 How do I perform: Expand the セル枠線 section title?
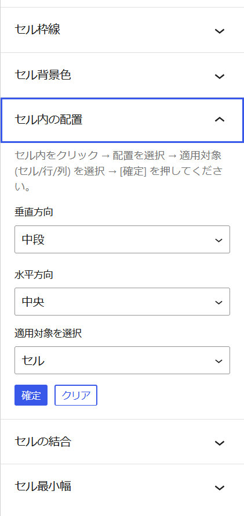tap(38, 30)
